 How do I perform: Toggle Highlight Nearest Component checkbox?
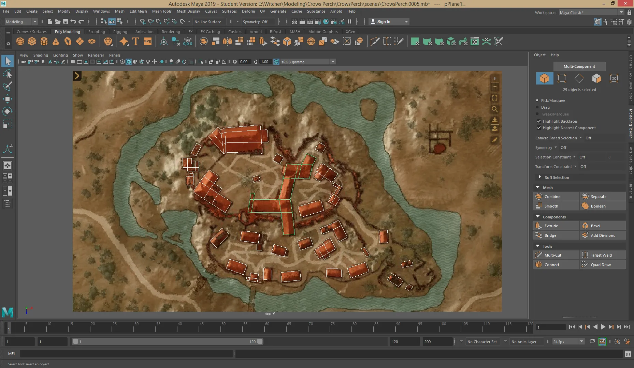[539, 128]
